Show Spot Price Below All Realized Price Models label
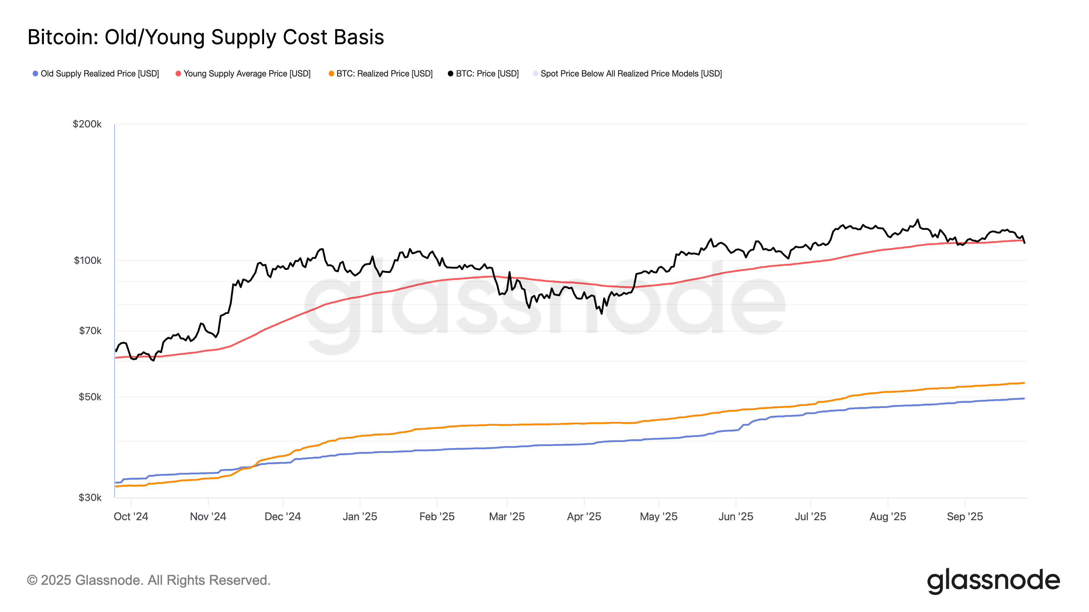Image resolution: width=1089 pixels, height=612 pixels. click(x=631, y=73)
